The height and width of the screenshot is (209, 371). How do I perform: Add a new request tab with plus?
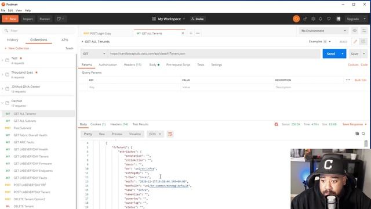(x=191, y=33)
